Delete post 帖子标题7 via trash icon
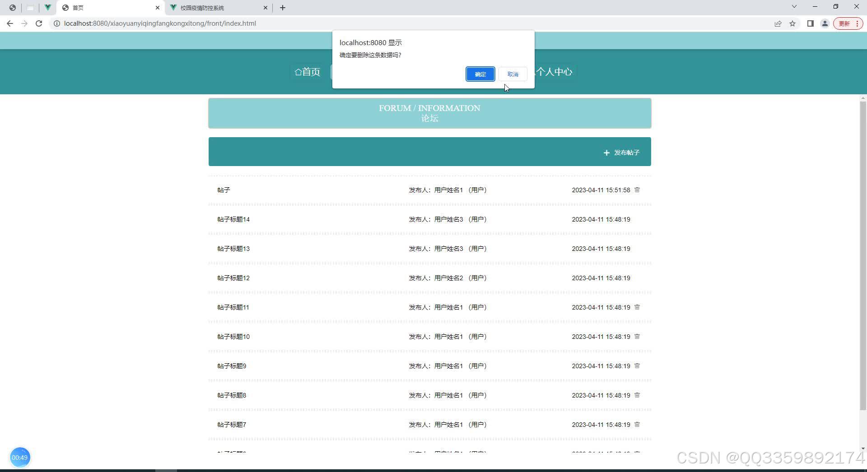The image size is (867, 472). [637, 425]
